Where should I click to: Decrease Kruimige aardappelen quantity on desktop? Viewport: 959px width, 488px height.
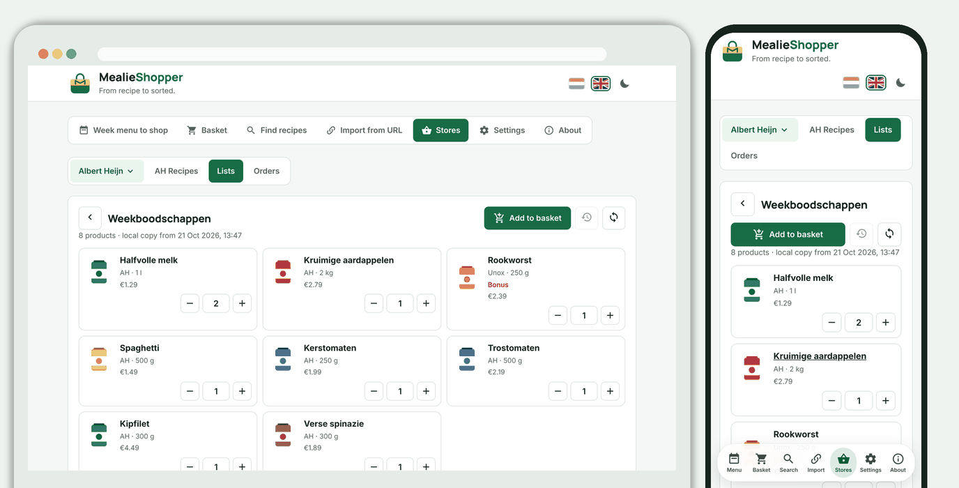coord(374,303)
